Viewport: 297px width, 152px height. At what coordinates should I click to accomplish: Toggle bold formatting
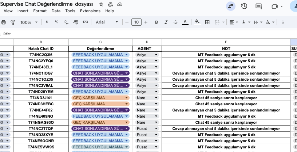157,22
